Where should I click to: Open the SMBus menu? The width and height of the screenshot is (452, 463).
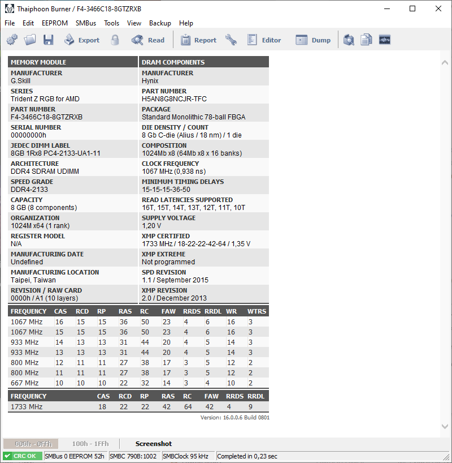tap(86, 23)
